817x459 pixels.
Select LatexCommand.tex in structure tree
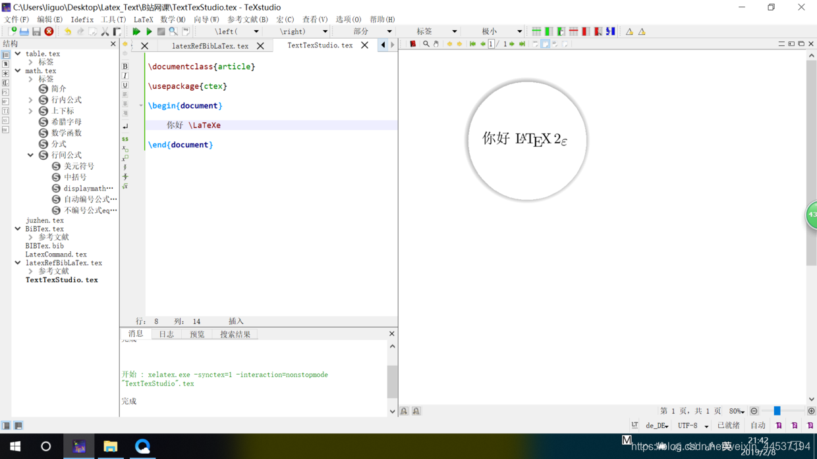(56, 254)
